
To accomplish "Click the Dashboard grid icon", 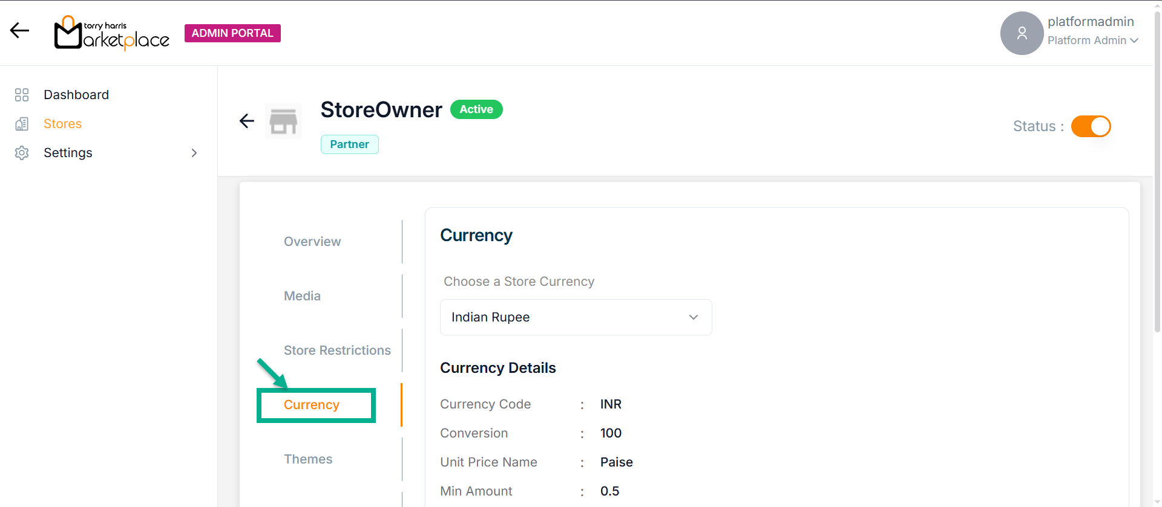I will (22, 95).
